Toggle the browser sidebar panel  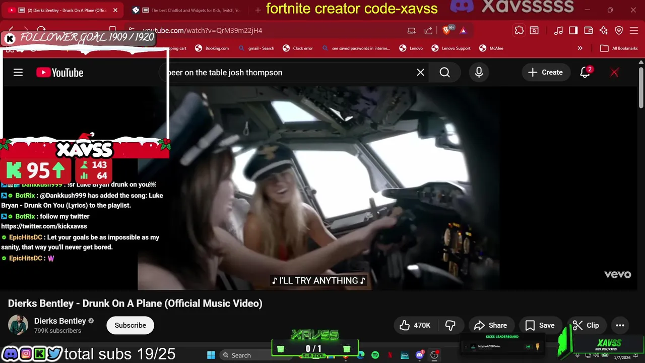[573, 31]
